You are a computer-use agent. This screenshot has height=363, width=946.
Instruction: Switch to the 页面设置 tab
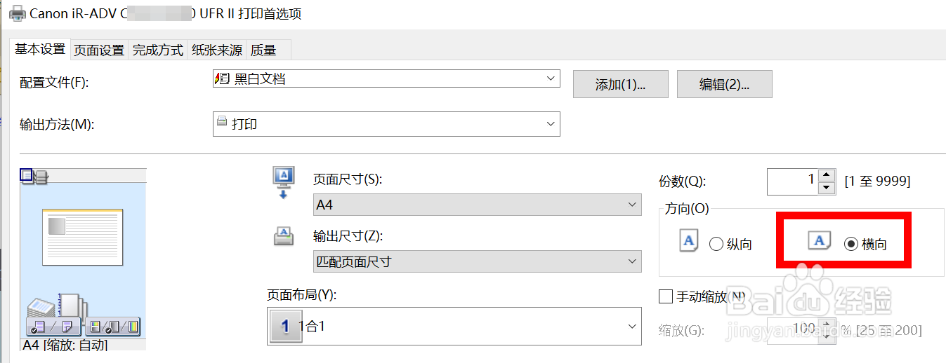pos(99,50)
